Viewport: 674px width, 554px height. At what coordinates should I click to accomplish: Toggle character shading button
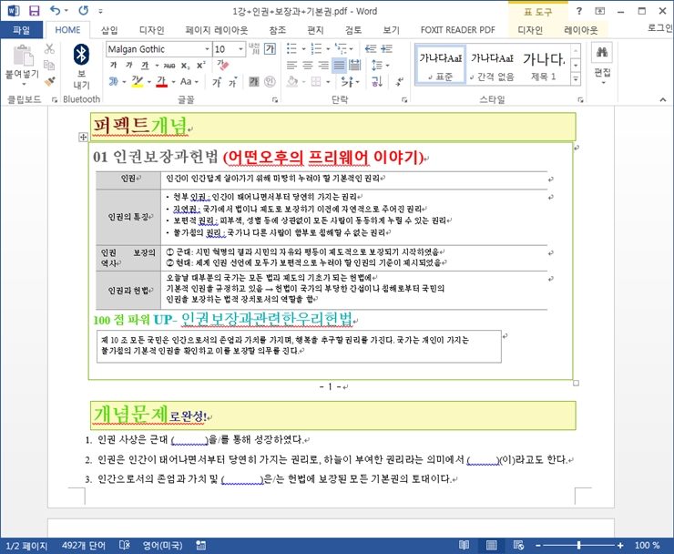254,81
